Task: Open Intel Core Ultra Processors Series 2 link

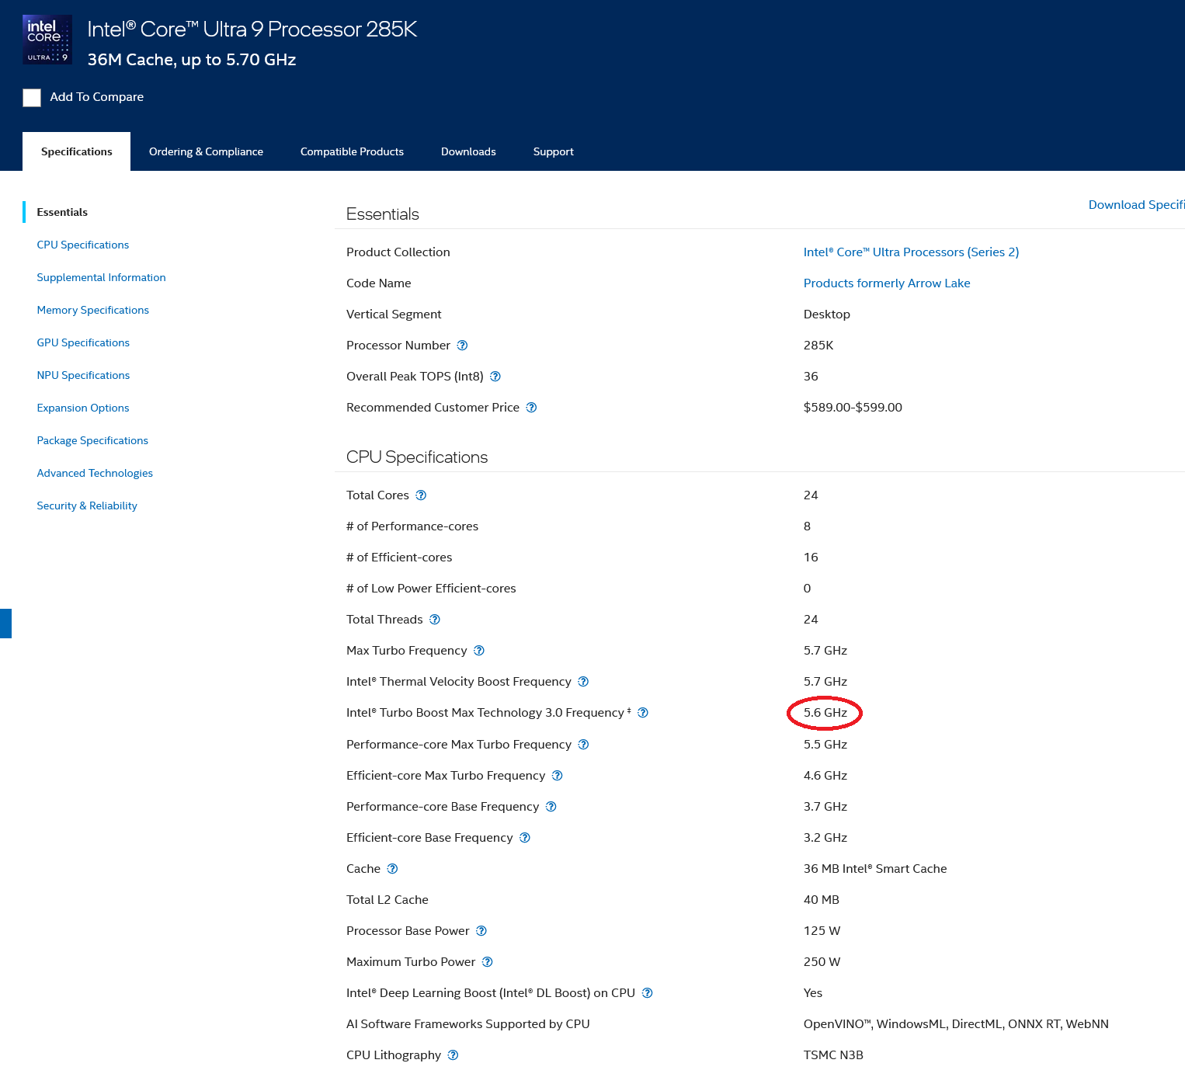Action: (911, 252)
